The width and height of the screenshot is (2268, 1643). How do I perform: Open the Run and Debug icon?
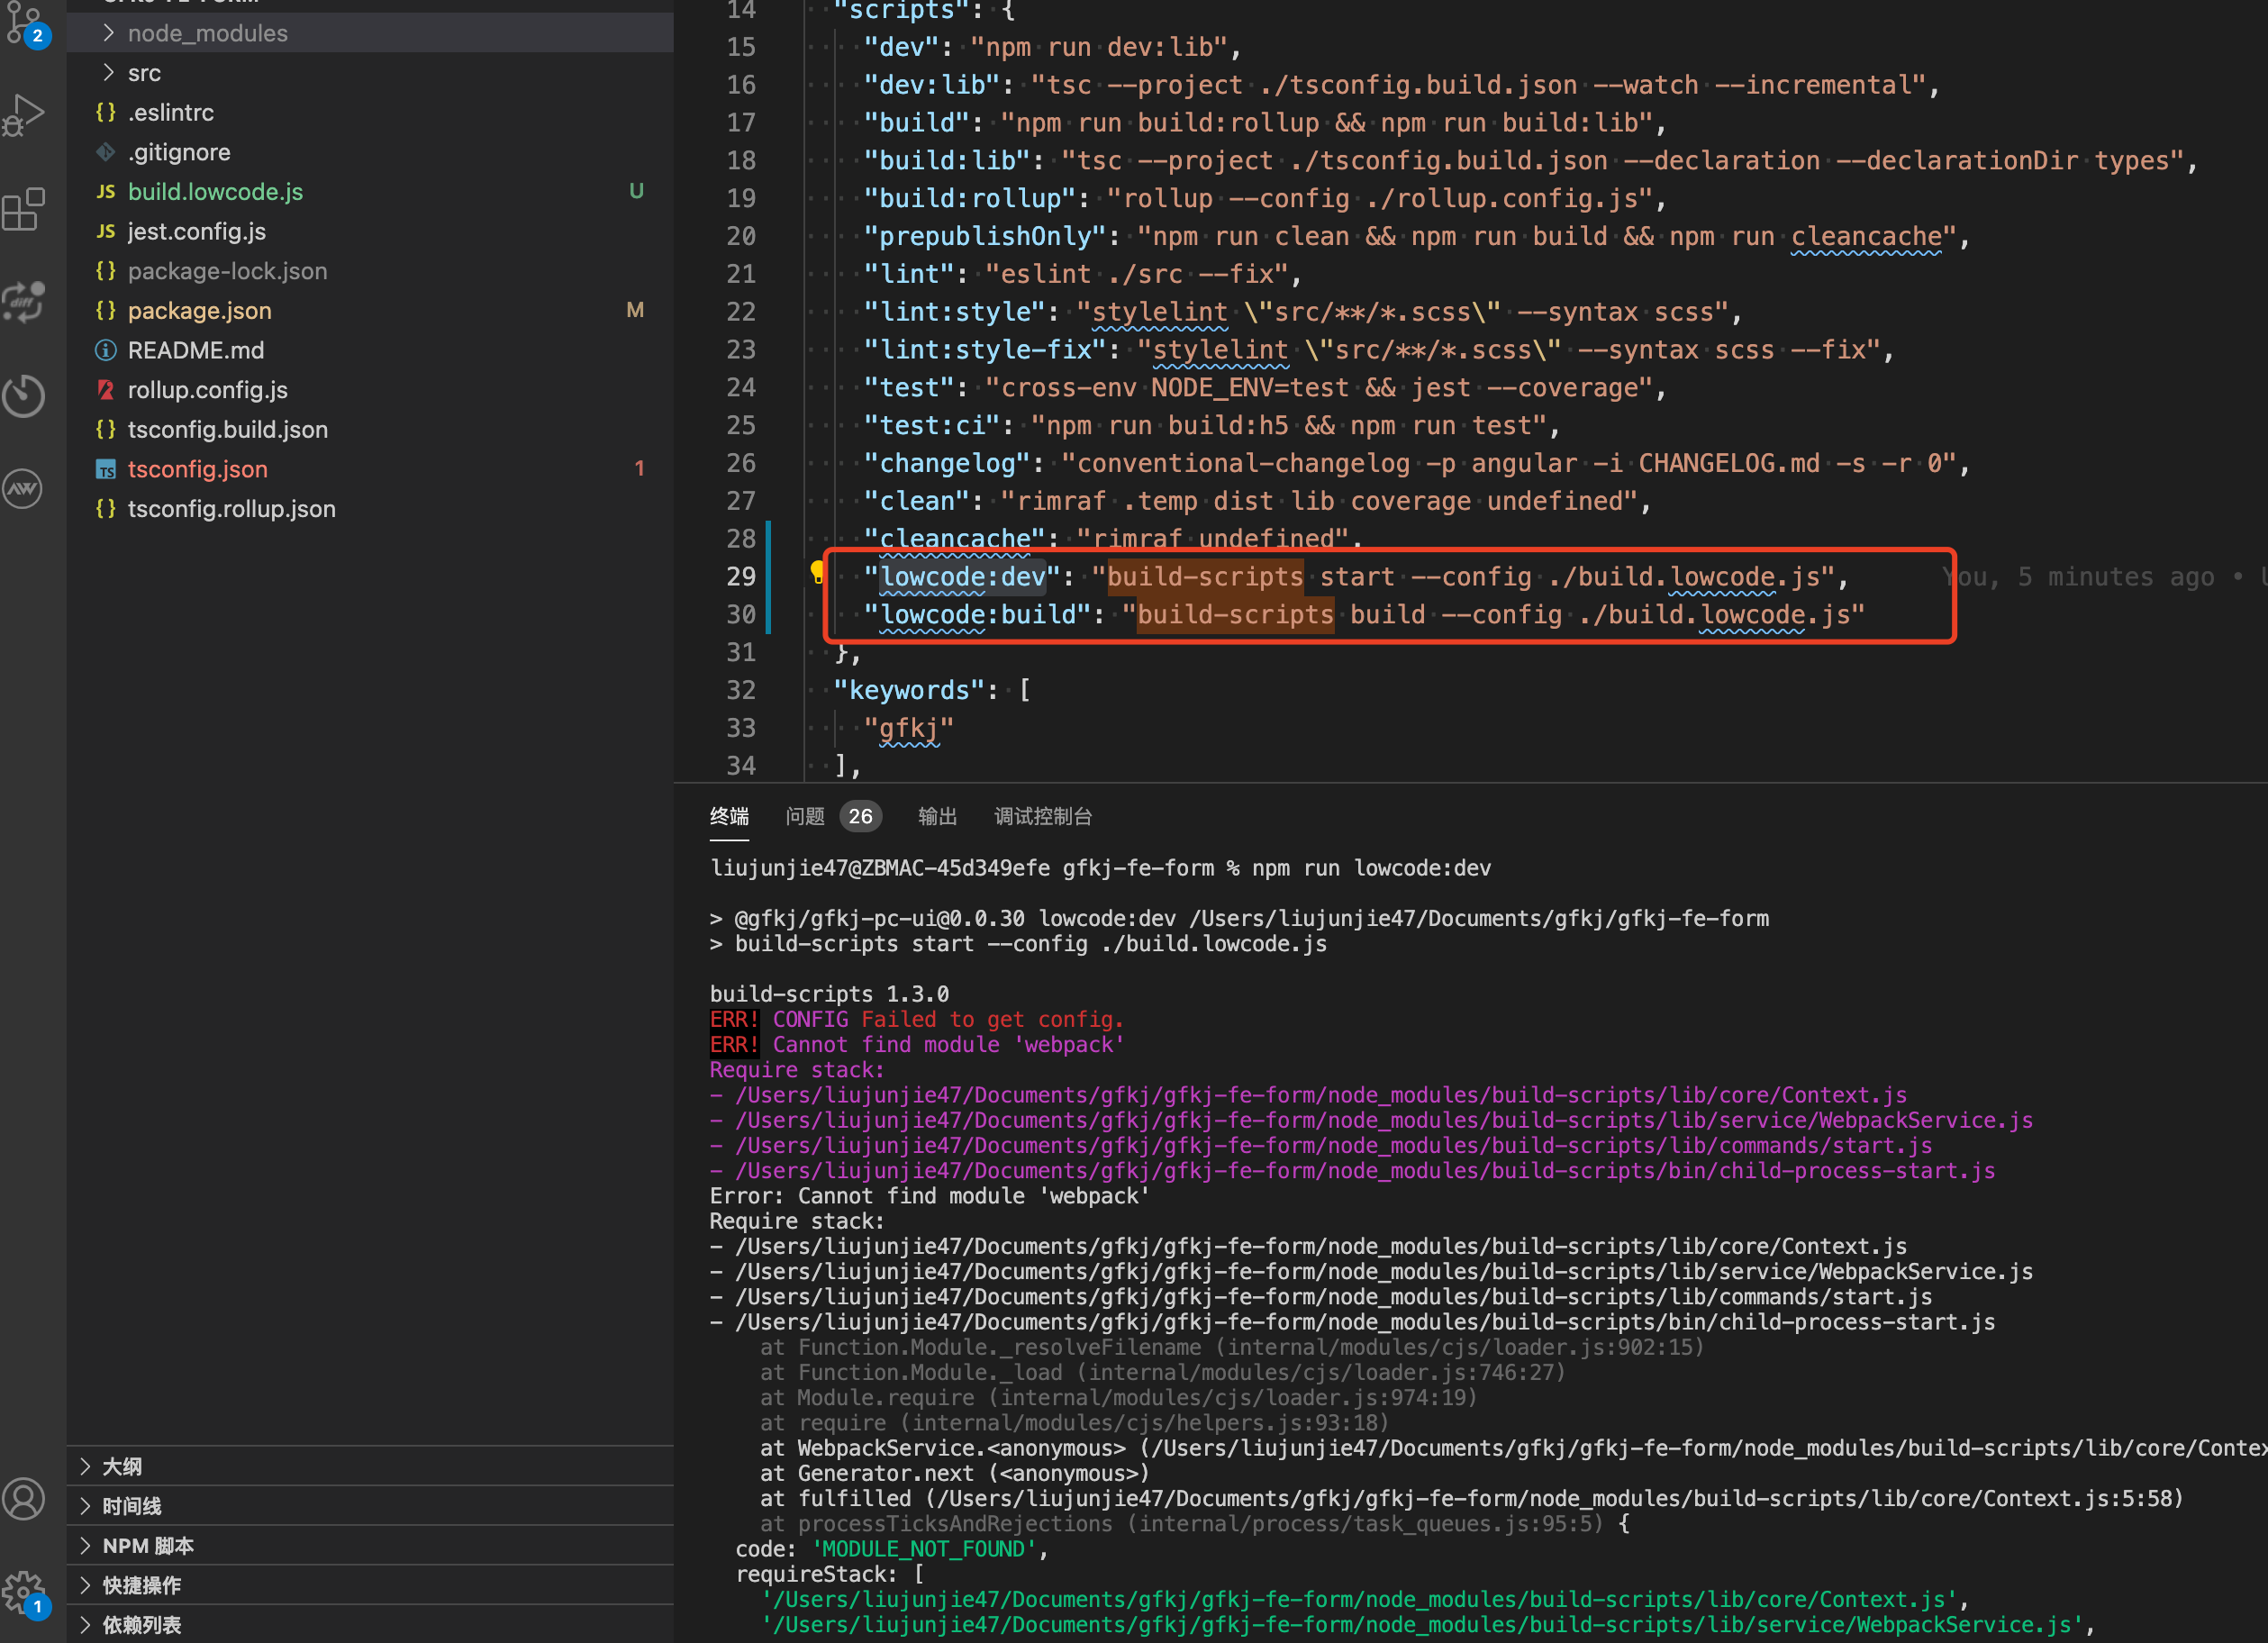pyautogui.click(x=24, y=115)
